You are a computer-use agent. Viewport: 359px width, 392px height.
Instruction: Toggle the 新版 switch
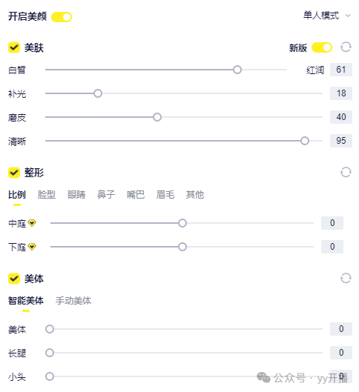pyautogui.click(x=322, y=47)
